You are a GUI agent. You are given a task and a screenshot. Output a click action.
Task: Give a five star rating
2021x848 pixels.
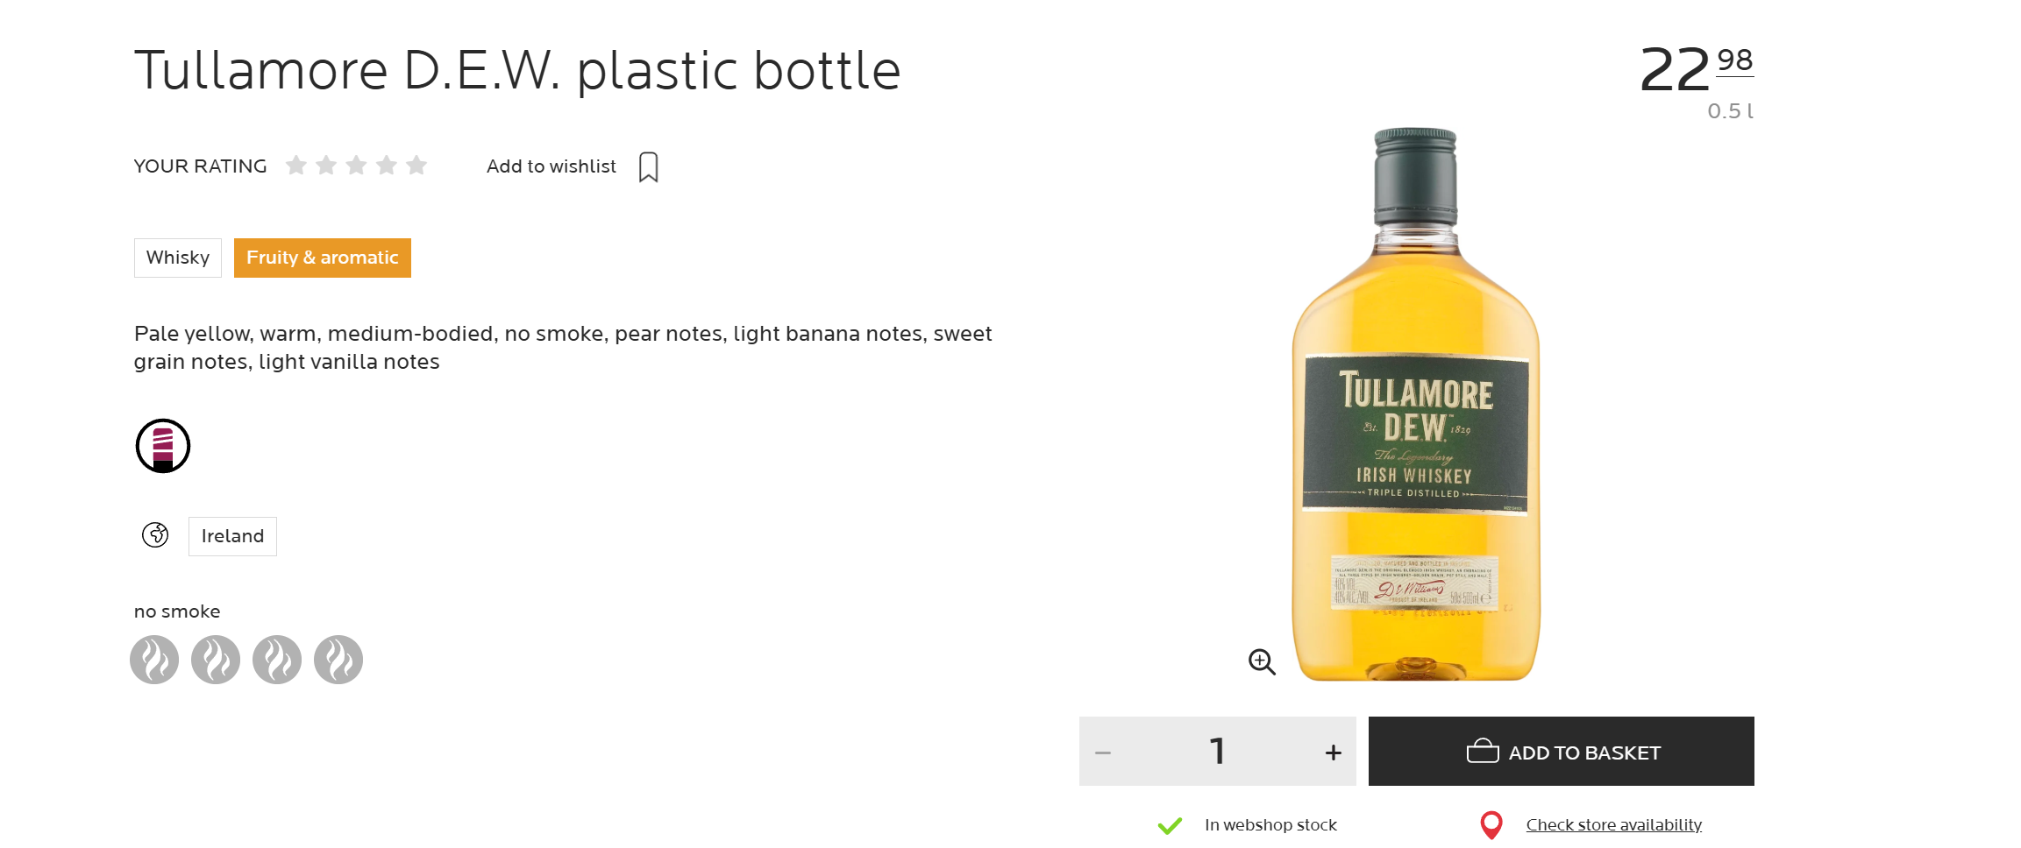pos(416,165)
